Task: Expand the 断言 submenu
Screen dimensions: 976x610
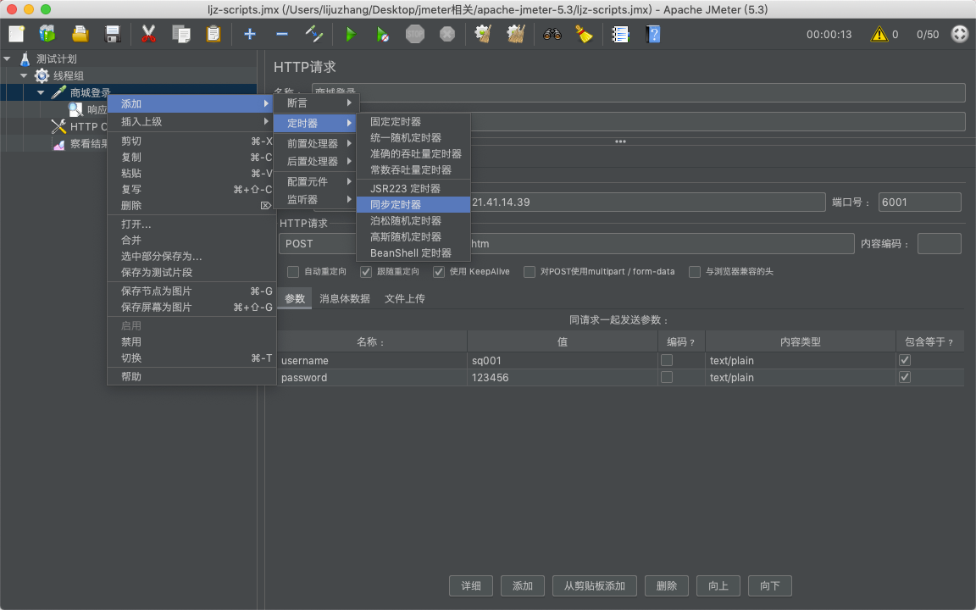Action: [x=315, y=103]
